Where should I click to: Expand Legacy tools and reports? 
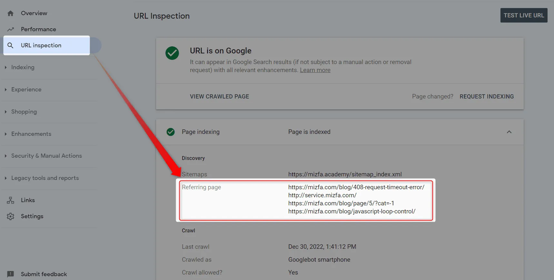(x=42, y=178)
